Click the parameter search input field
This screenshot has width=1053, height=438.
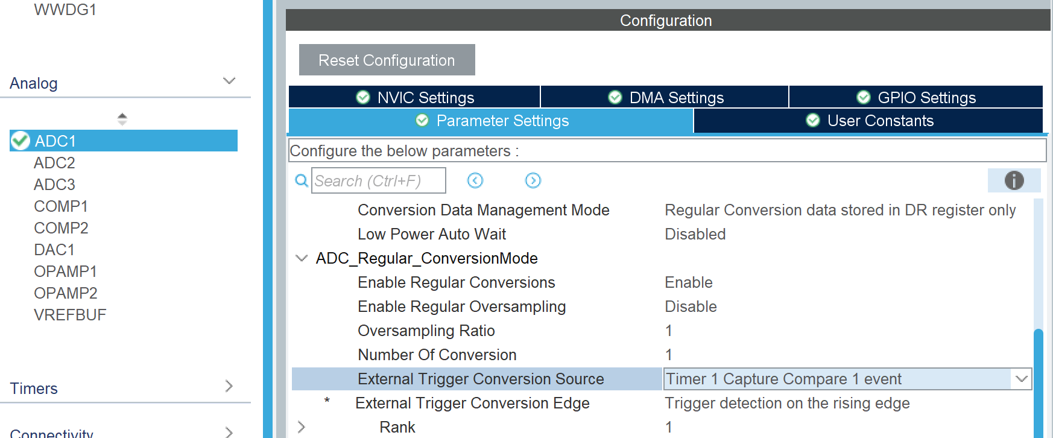click(379, 180)
